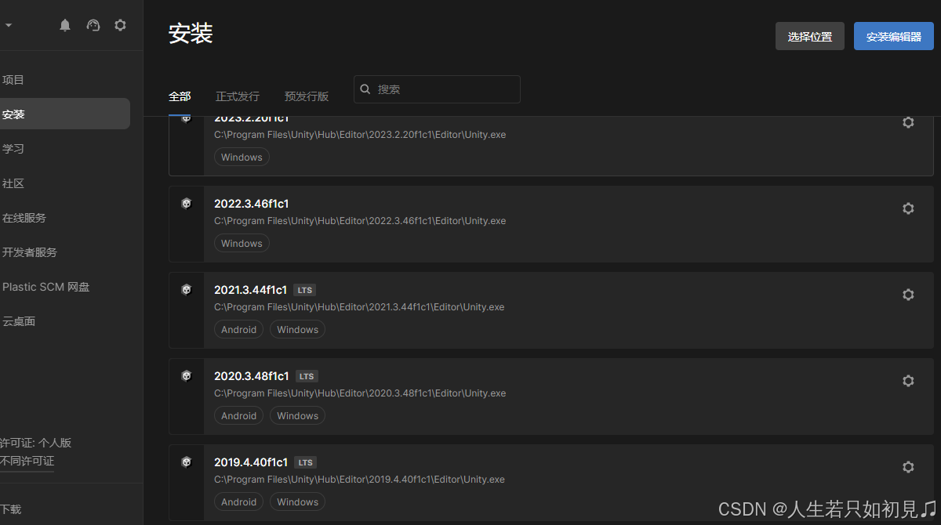The height and width of the screenshot is (525, 941).
Task: Open the headset support icon
Action: (x=93, y=25)
